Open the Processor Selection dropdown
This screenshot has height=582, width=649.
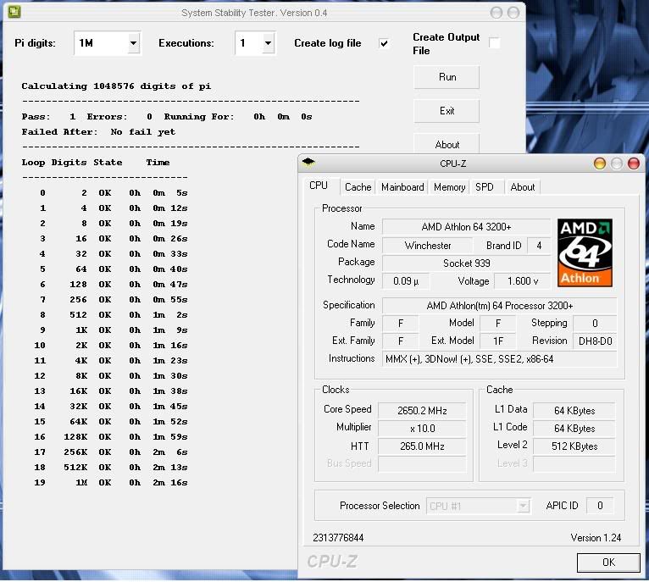click(x=523, y=506)
